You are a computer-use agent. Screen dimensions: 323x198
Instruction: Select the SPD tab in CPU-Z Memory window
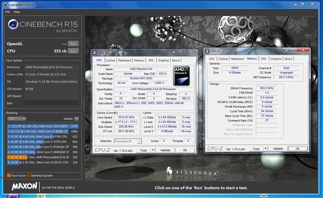pos(263,59)
